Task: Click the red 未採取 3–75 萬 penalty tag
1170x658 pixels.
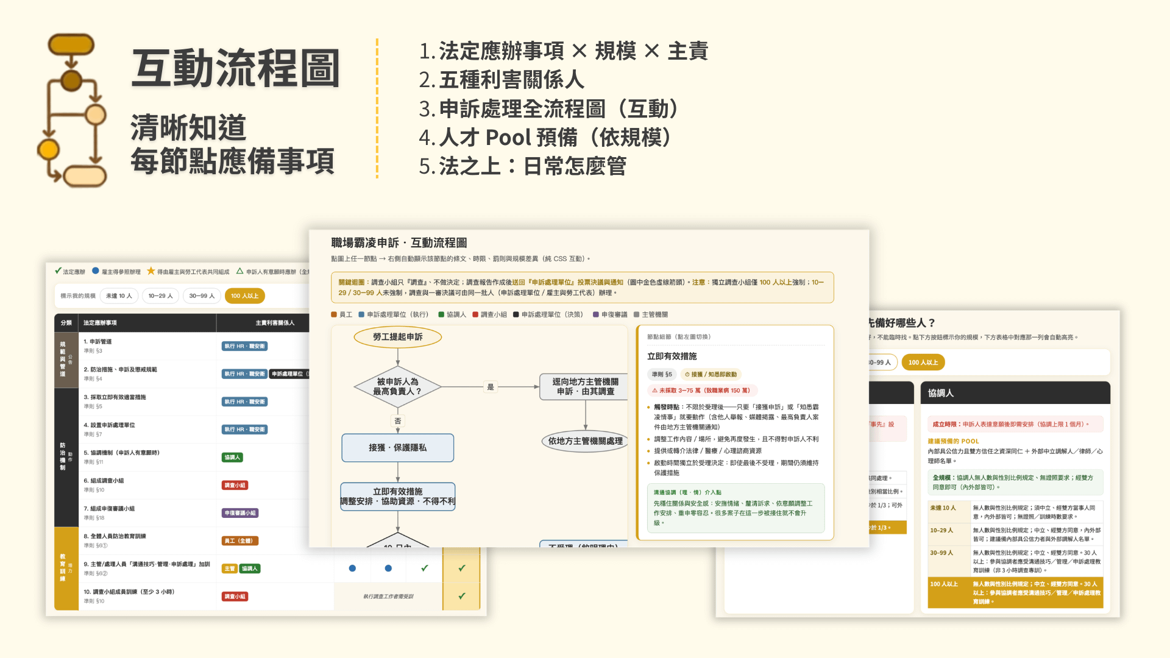Action: [x=701, y=391]
